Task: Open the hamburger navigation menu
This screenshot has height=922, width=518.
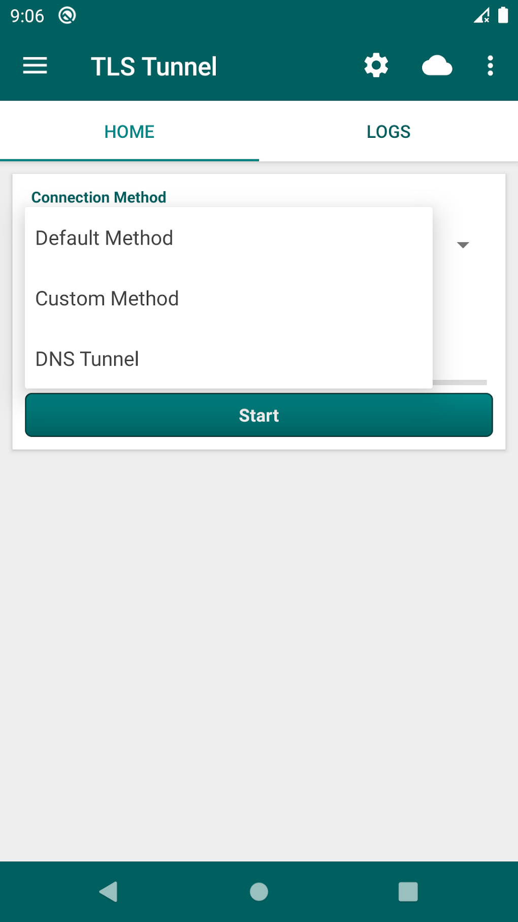Action: pyautogui.click(x=35, y=66)
